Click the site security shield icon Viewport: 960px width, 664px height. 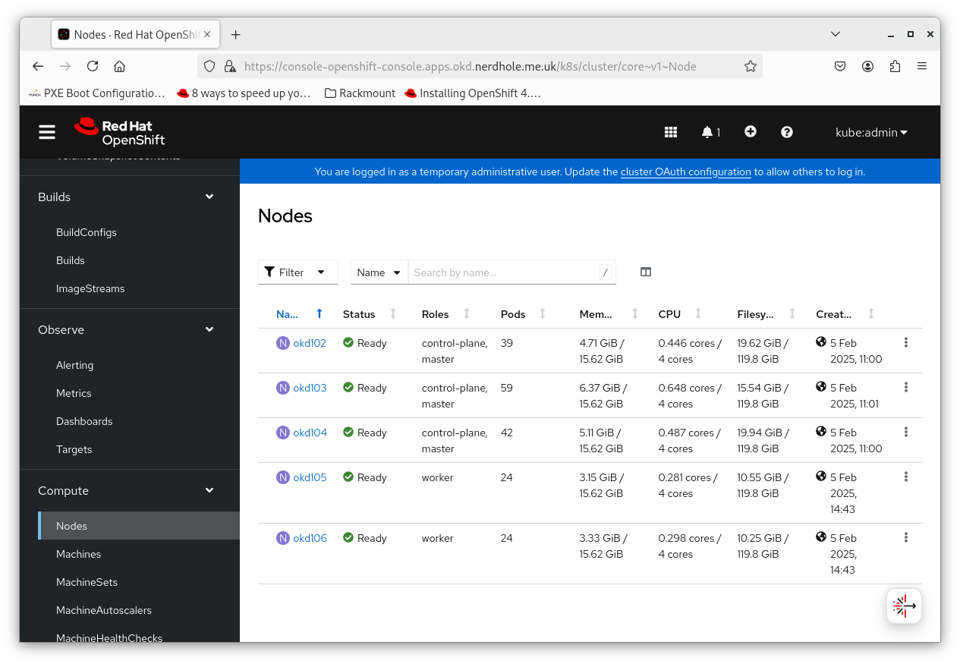[210, 66]
